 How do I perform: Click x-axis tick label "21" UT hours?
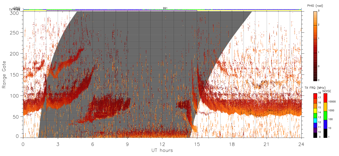pyautogui.click(x=267, y=144)
